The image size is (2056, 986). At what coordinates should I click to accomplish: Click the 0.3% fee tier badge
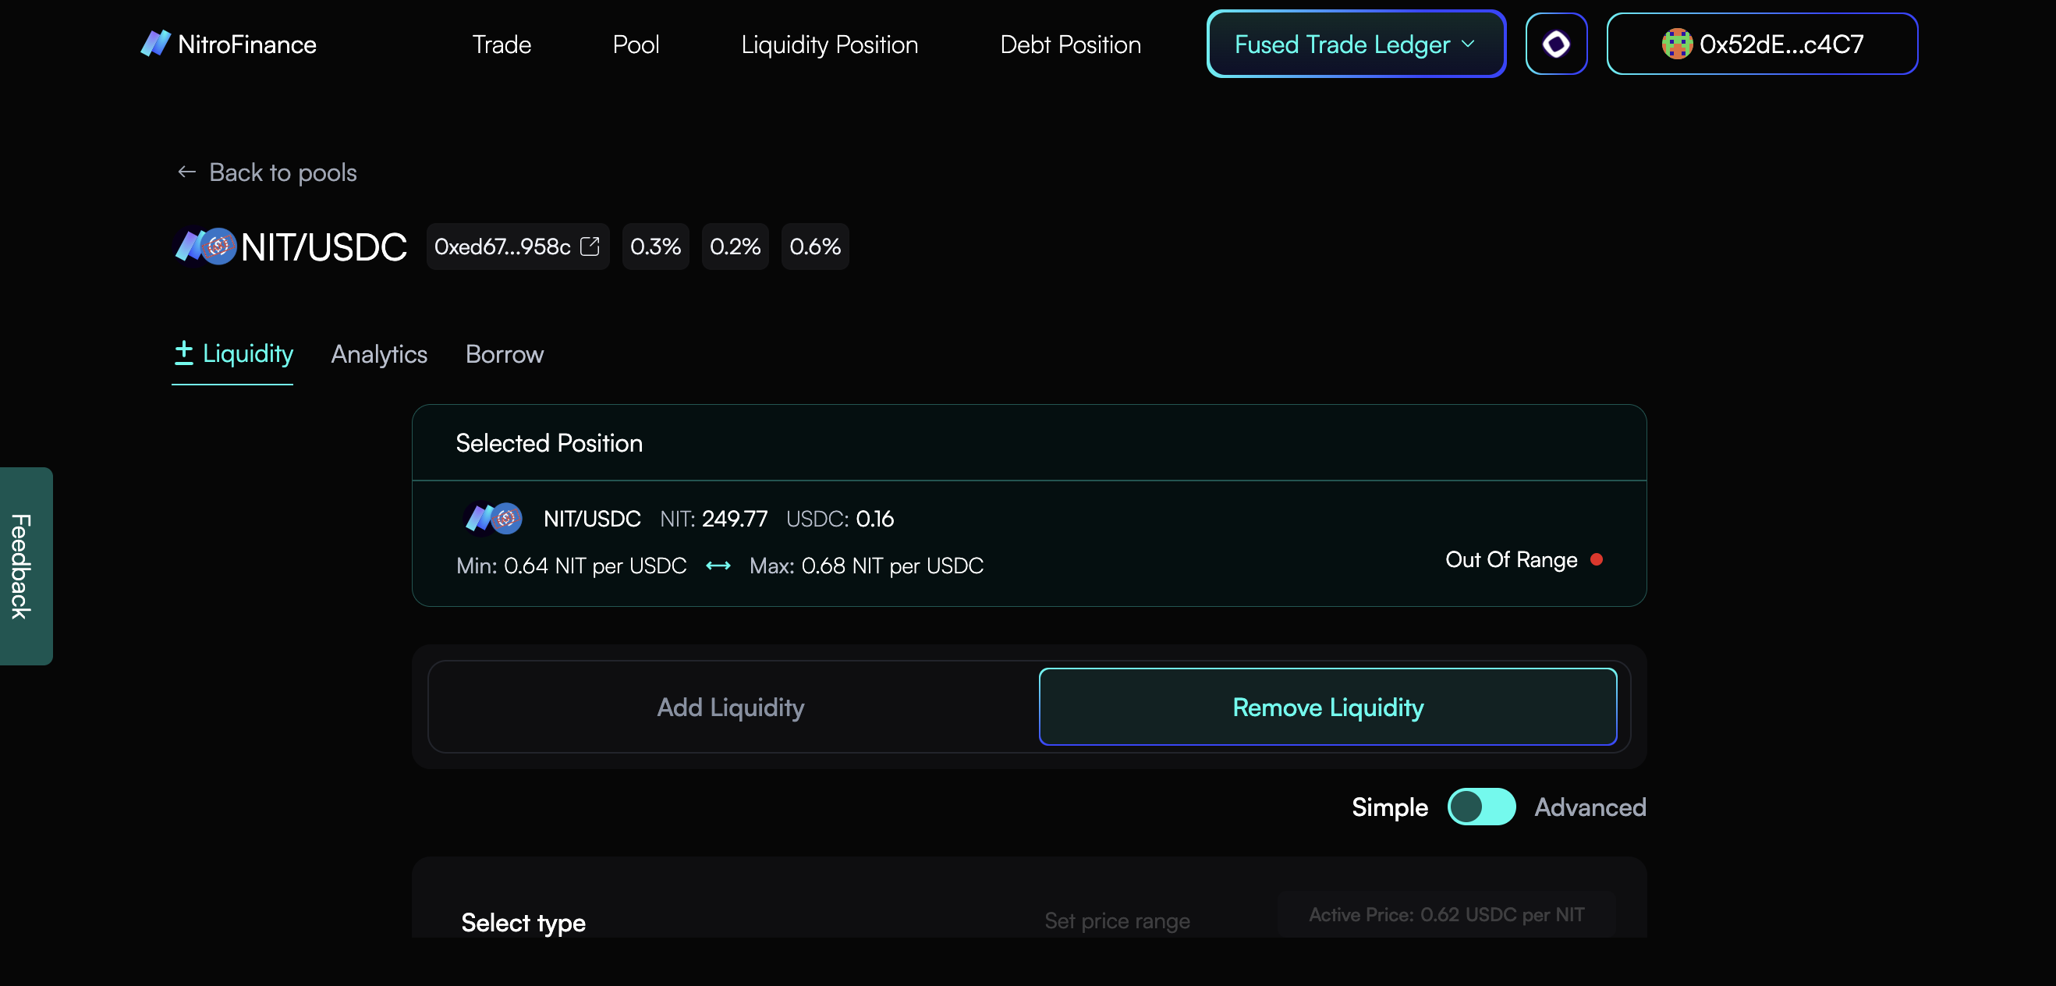point(655,247)
